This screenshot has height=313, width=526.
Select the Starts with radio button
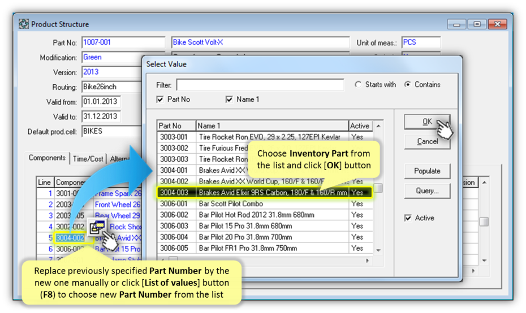click(358, 84)
